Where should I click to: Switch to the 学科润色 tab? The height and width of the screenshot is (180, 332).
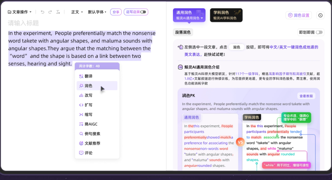[x=226, y=15]
